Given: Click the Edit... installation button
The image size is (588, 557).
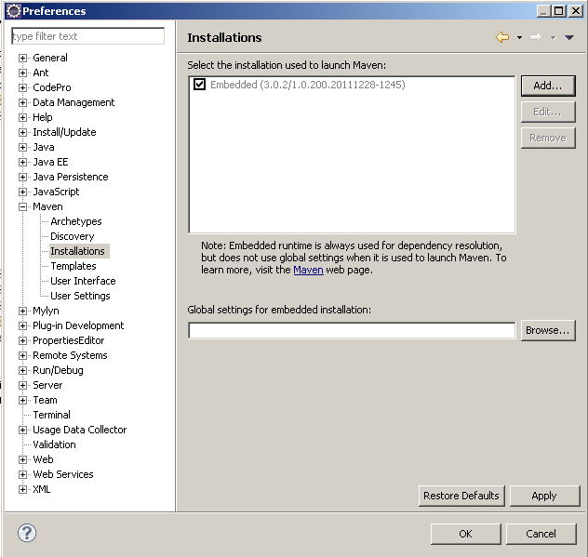Looking at the screenshot, I should 548,113.
